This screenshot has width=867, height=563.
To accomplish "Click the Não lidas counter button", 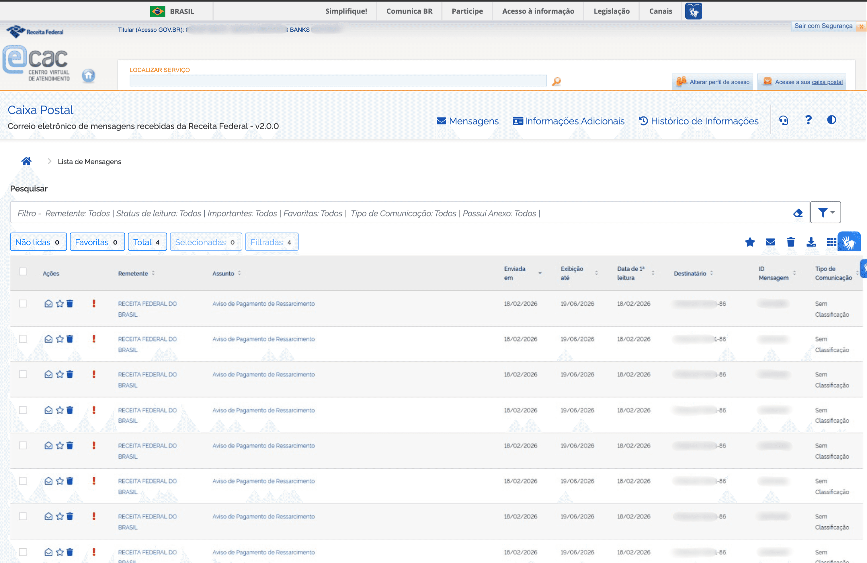I will click(x=38, y=242).
